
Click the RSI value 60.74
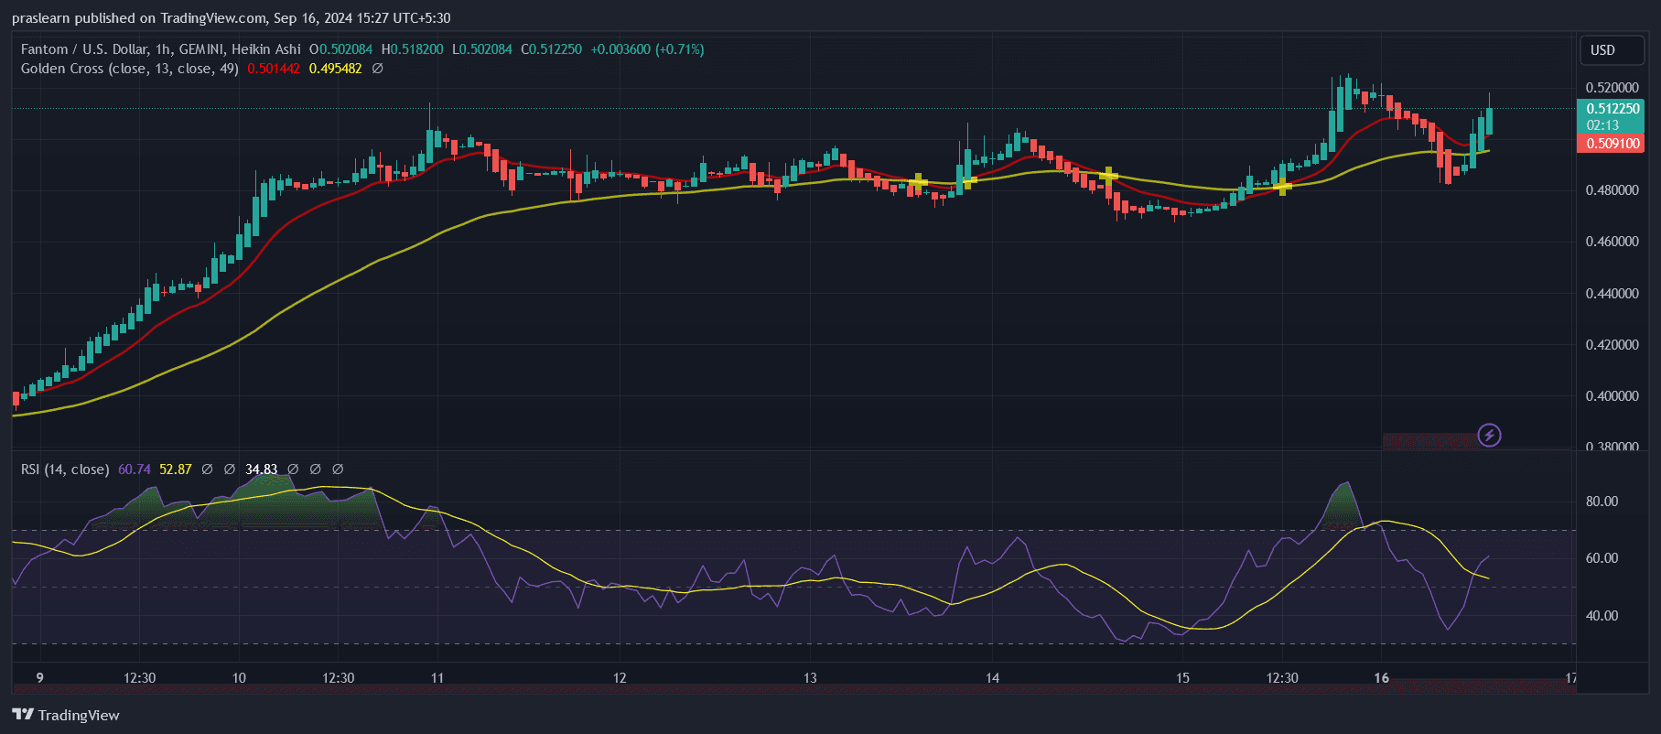tap(135, 469)
